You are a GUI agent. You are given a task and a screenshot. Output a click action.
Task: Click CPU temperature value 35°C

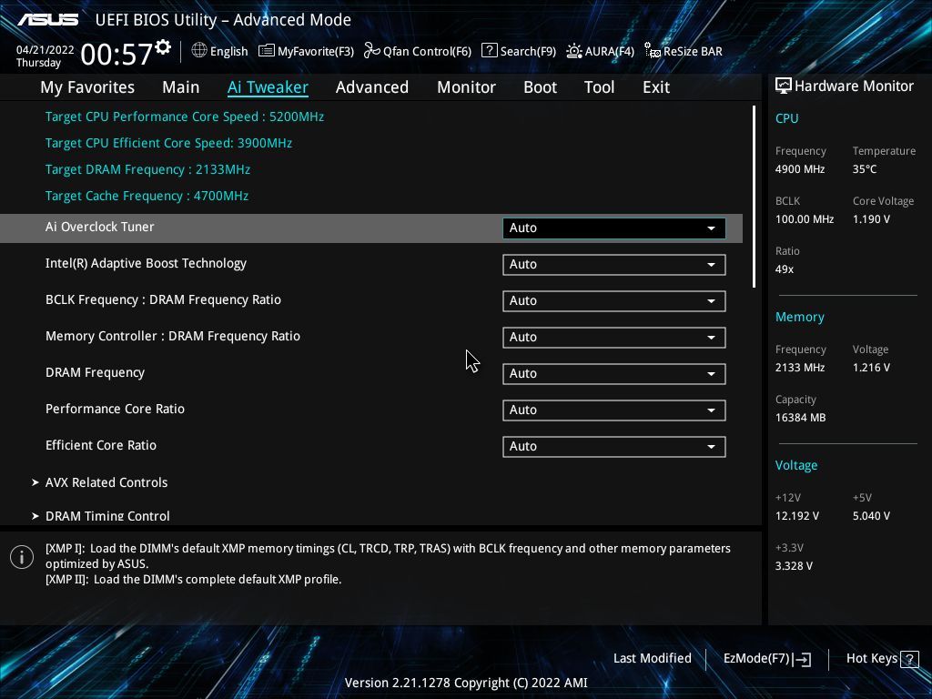(865, 169)
